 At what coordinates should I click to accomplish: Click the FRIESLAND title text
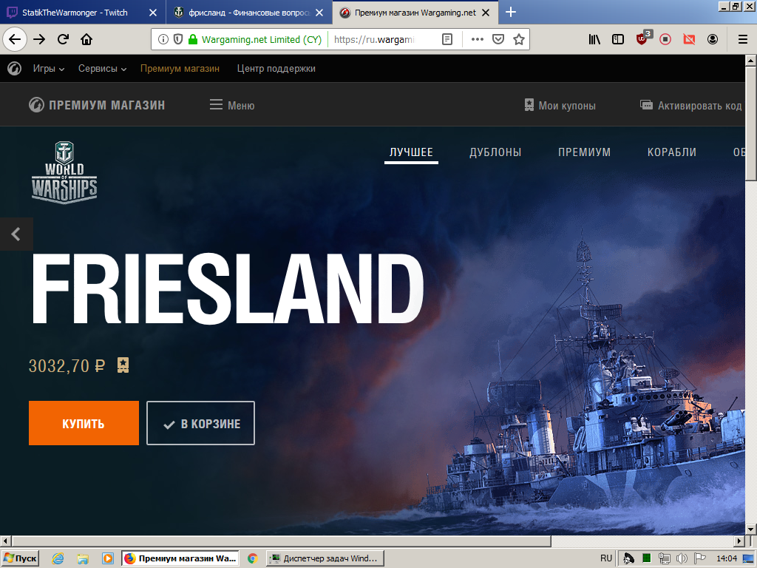pyautogui.click(x=227, y=289)
